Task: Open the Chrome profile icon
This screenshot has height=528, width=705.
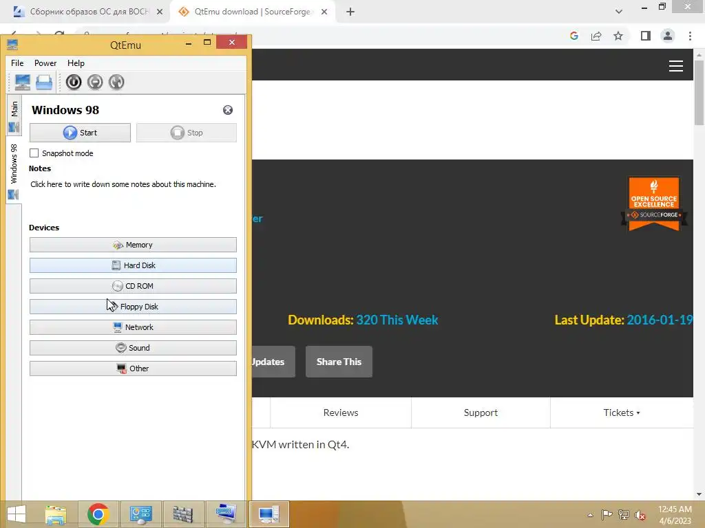Action: pyautogui.click(x=668, y=36)
